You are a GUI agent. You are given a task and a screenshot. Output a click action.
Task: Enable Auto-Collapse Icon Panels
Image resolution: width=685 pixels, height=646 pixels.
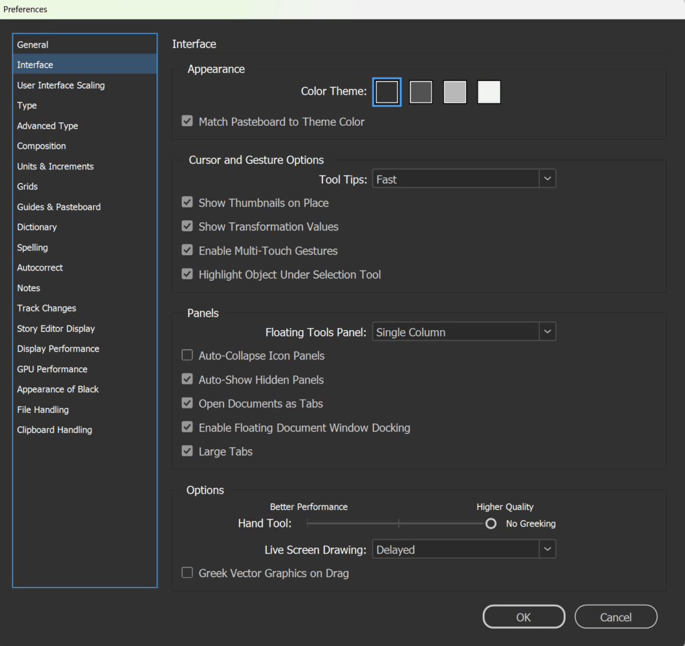tap(187, 355)
